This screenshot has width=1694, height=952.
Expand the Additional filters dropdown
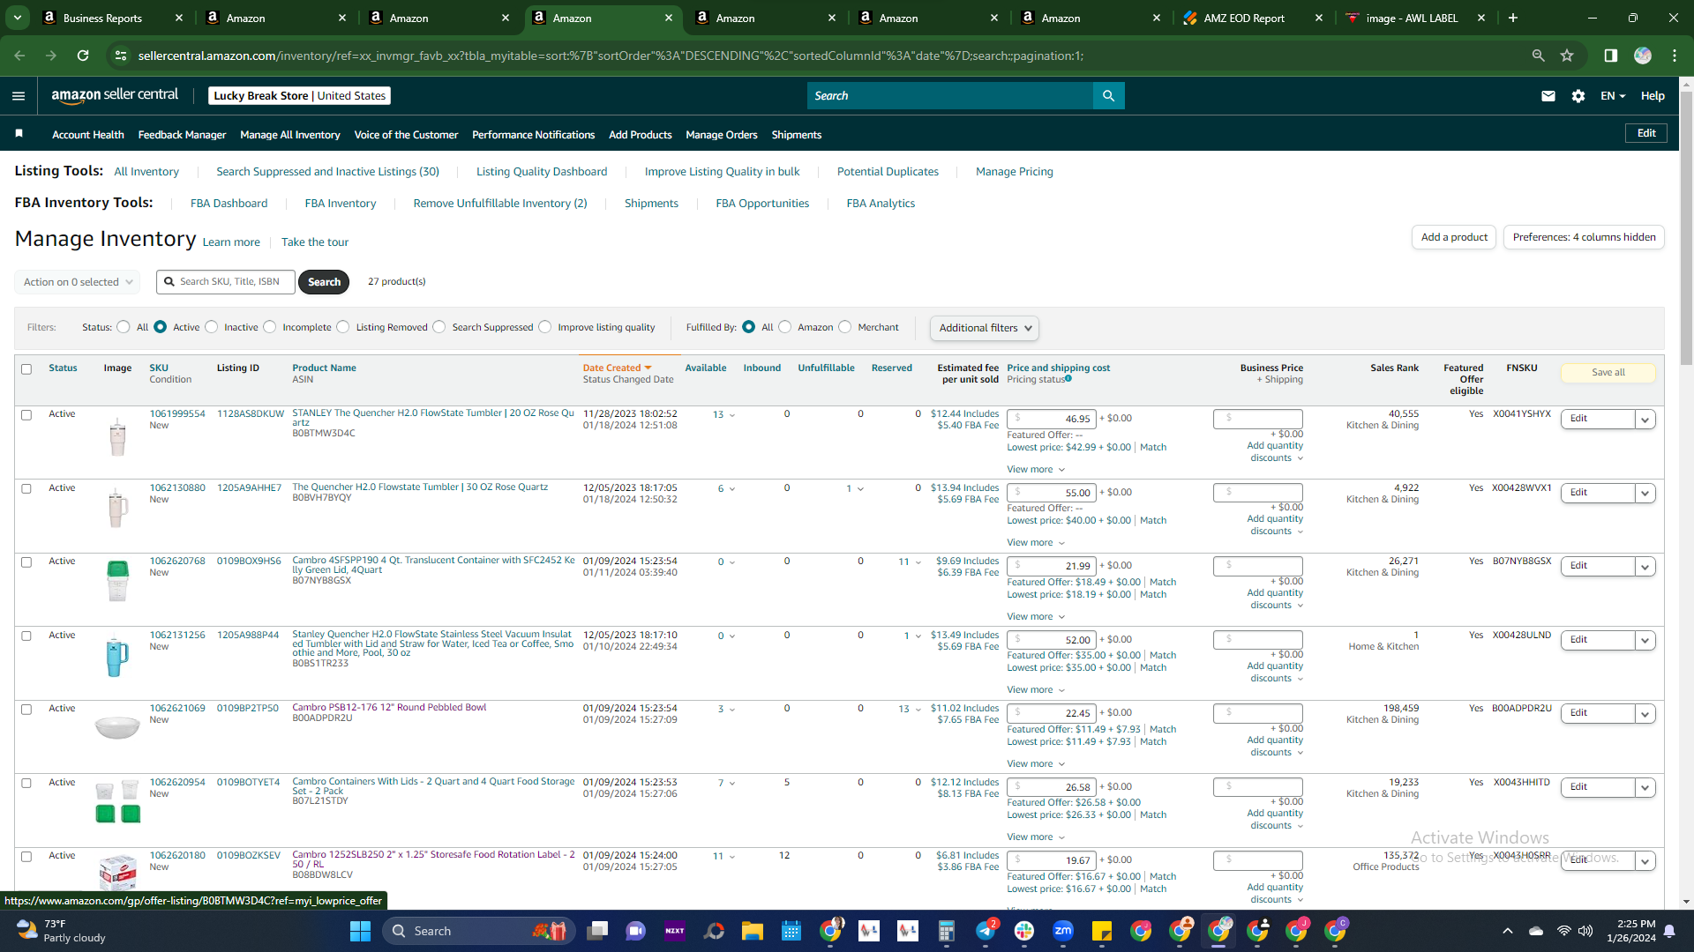tap(984, 328)
